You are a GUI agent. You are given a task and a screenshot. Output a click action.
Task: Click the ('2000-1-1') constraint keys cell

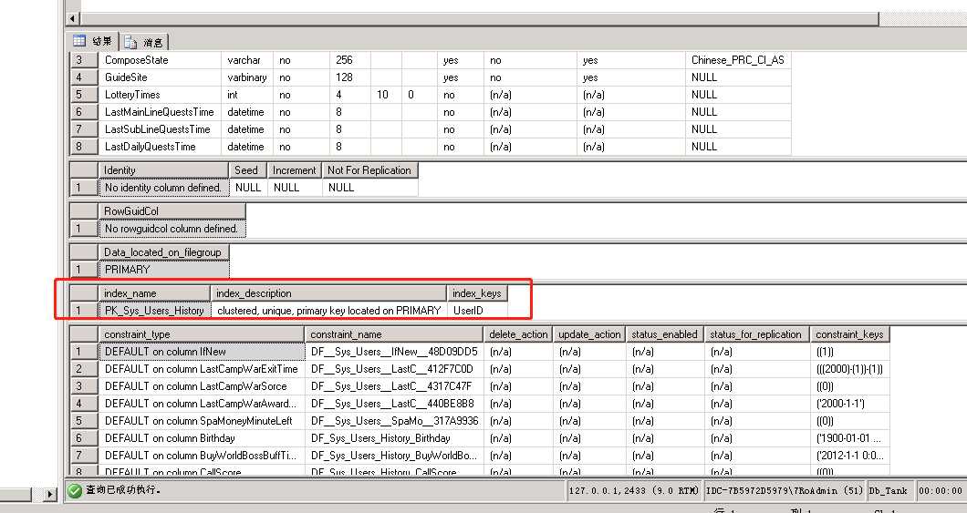849,404
